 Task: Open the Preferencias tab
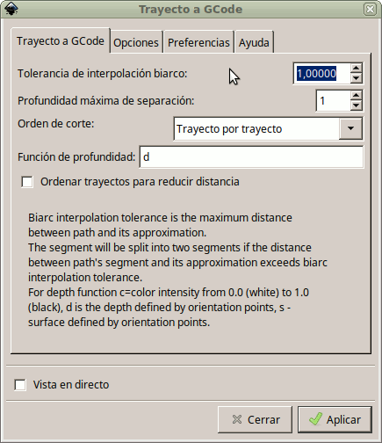click(x=198, y=42)
